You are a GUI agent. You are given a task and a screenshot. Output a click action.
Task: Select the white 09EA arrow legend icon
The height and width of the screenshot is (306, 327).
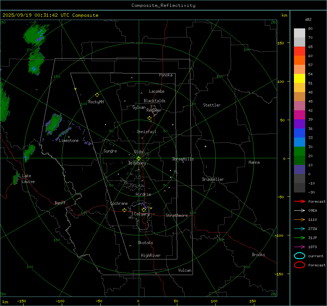pos(299,210)
